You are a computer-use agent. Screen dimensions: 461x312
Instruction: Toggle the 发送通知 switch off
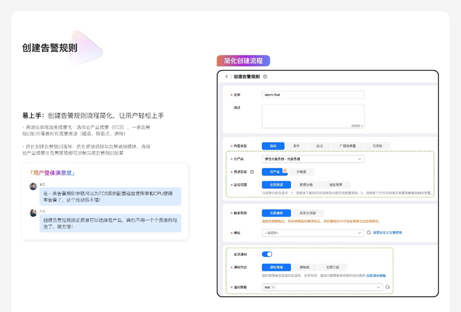(267, 254)
